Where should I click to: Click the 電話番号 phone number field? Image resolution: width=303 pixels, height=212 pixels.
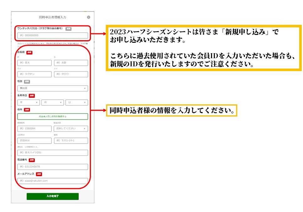[x=52, y=167]
